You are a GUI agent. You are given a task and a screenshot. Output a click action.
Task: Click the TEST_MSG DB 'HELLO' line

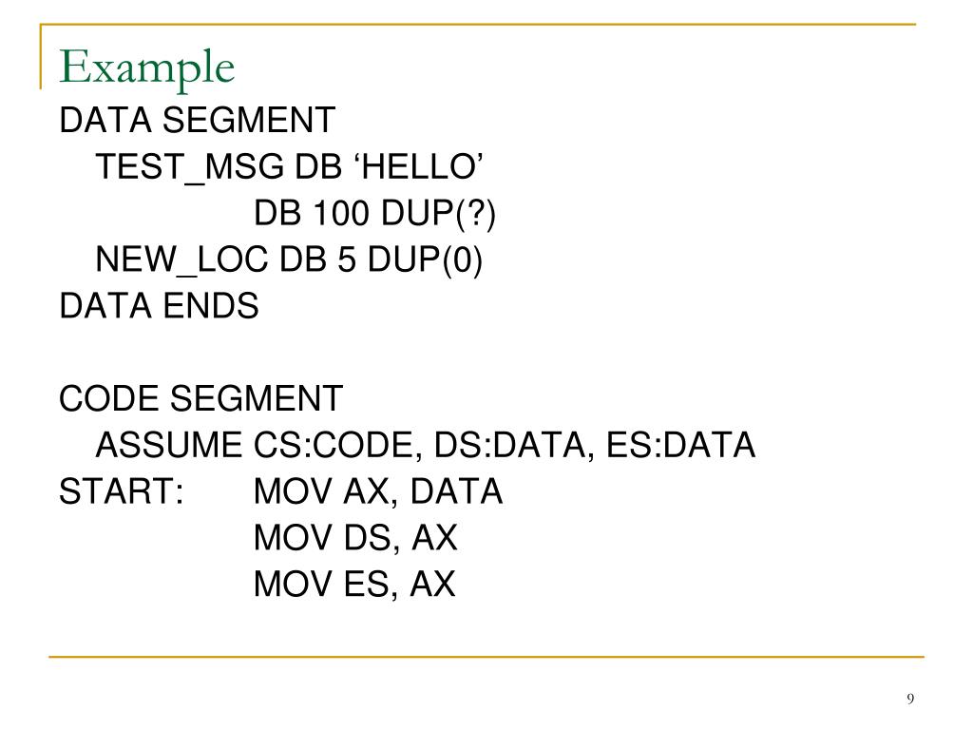point(289,167)
